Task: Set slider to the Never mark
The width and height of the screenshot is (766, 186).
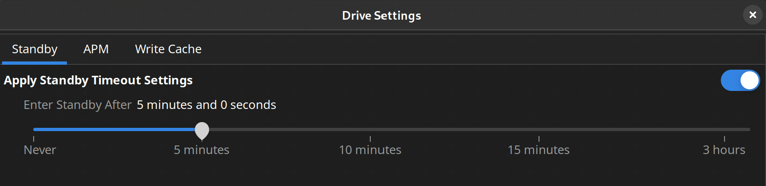Action: pyautogui.click(x=34, y=129)
